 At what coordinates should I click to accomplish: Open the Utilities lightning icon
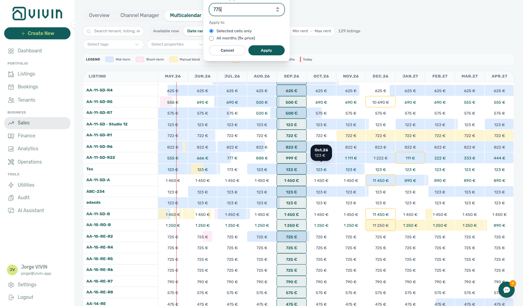coord(11,185)
